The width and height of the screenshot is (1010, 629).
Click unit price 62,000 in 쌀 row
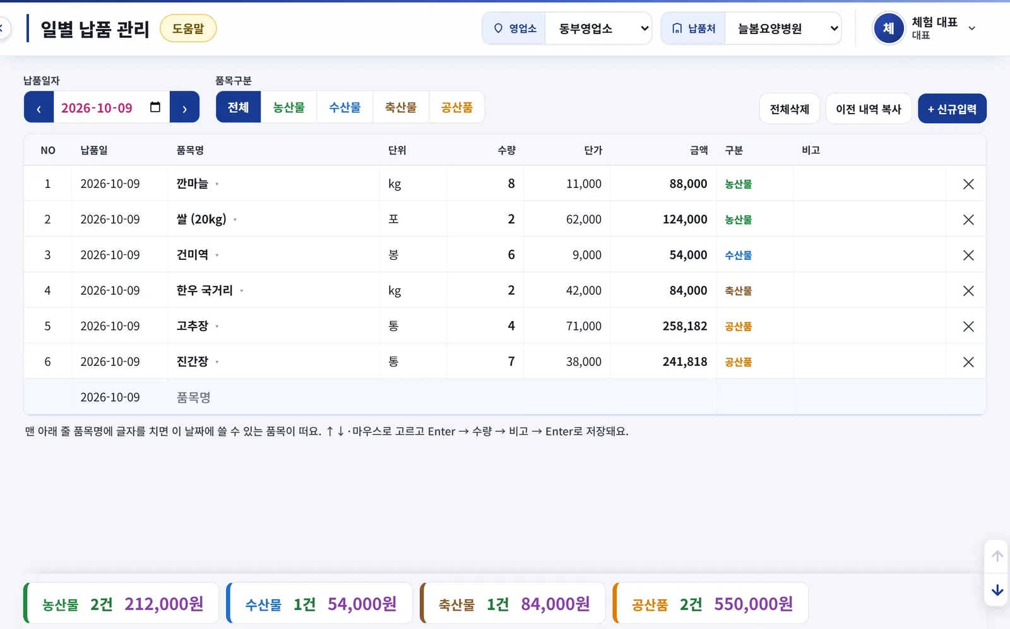[x=584, y=219]
